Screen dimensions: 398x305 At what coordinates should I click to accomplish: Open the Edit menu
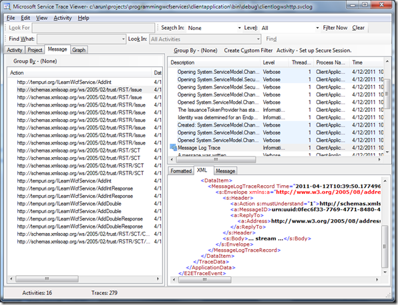click(25, 18)
